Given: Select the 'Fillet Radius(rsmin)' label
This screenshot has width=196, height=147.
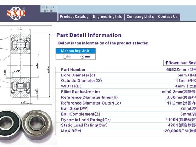Looking at the screenshot, I should (81, 92).
